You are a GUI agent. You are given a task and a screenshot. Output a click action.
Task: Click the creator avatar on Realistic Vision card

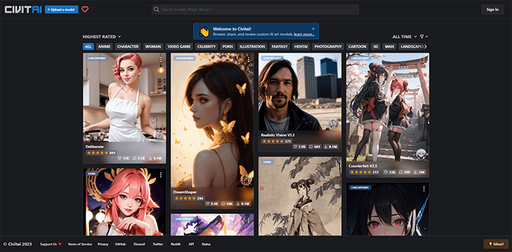(334, 123)
